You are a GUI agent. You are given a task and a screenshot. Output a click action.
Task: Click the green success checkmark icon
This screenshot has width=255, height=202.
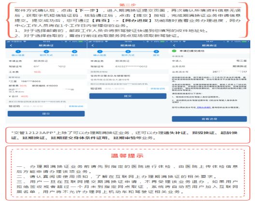pyautogui.click(x=174, y=51)
